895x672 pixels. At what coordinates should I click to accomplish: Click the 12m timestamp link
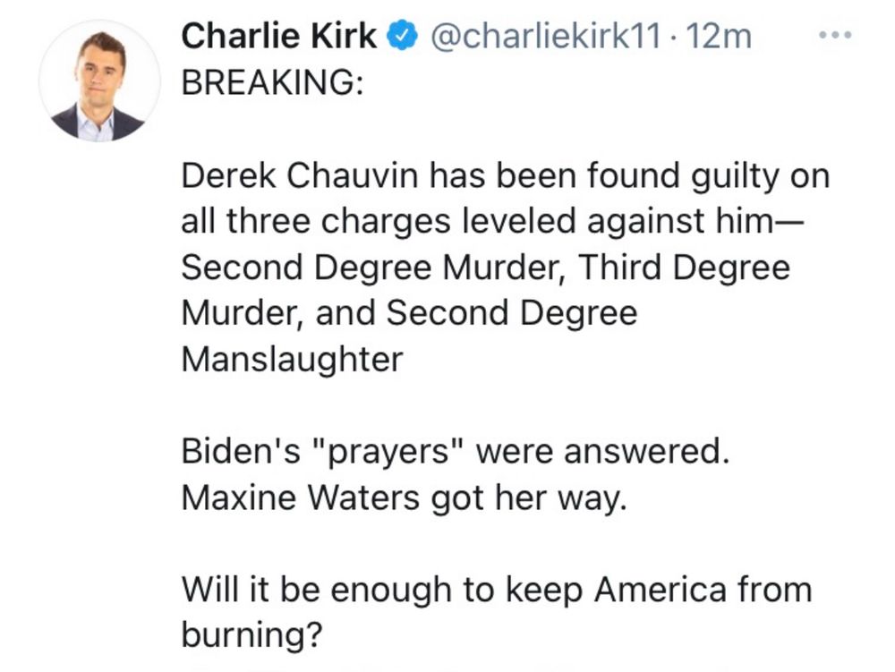716,36
